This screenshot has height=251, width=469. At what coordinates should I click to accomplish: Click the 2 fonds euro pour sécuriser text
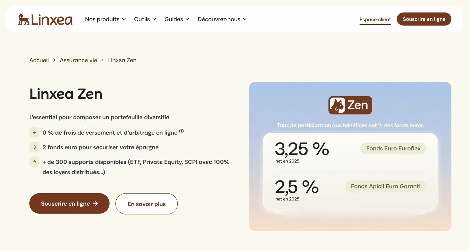(x=101, y=147)
